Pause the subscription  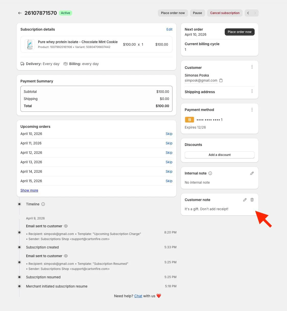(x=197, y=13)
